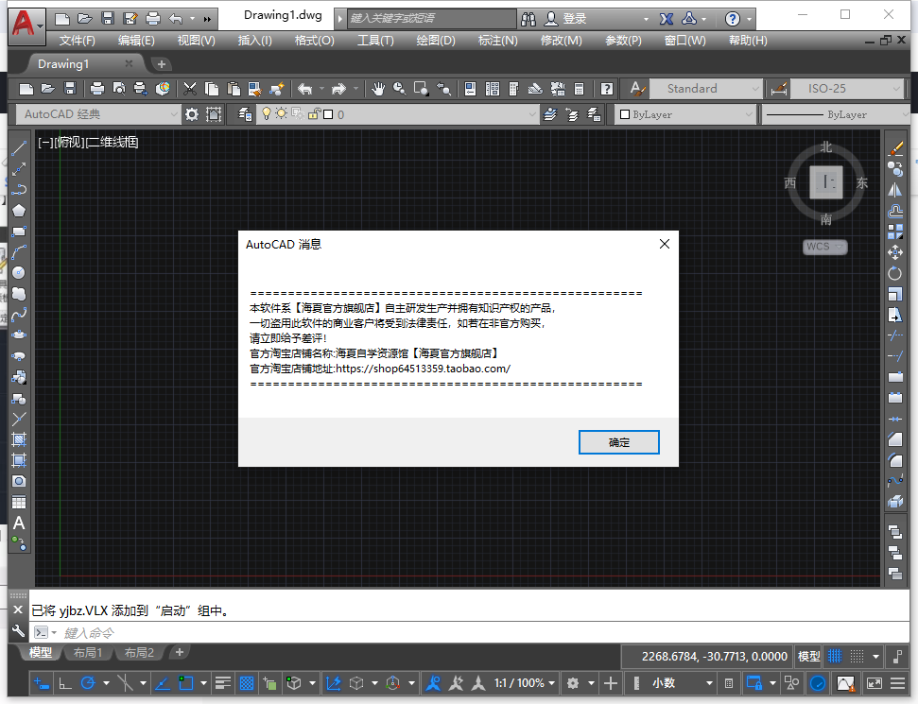918x704 pixels.
Task: Toggle lineweight display in status bar
Action: point(222,683)
